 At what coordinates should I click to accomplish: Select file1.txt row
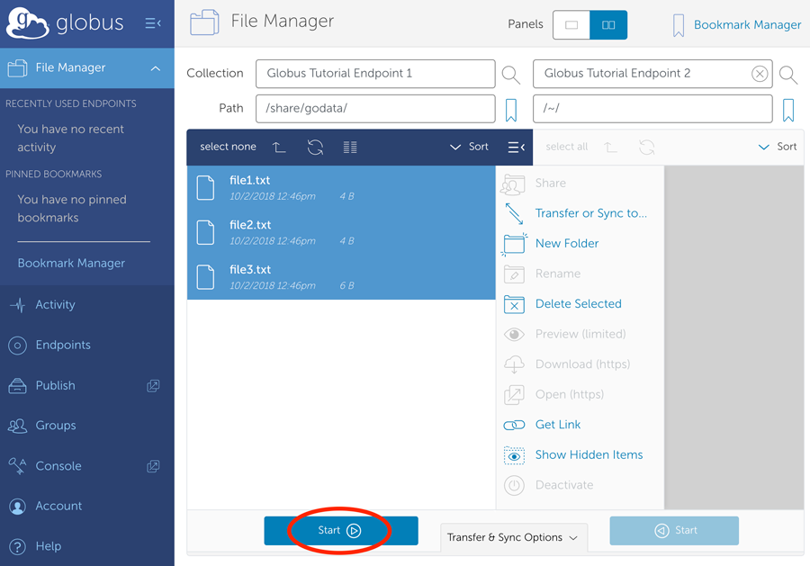coord(341,187)
